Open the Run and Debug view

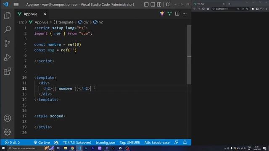tap(7, 57)
